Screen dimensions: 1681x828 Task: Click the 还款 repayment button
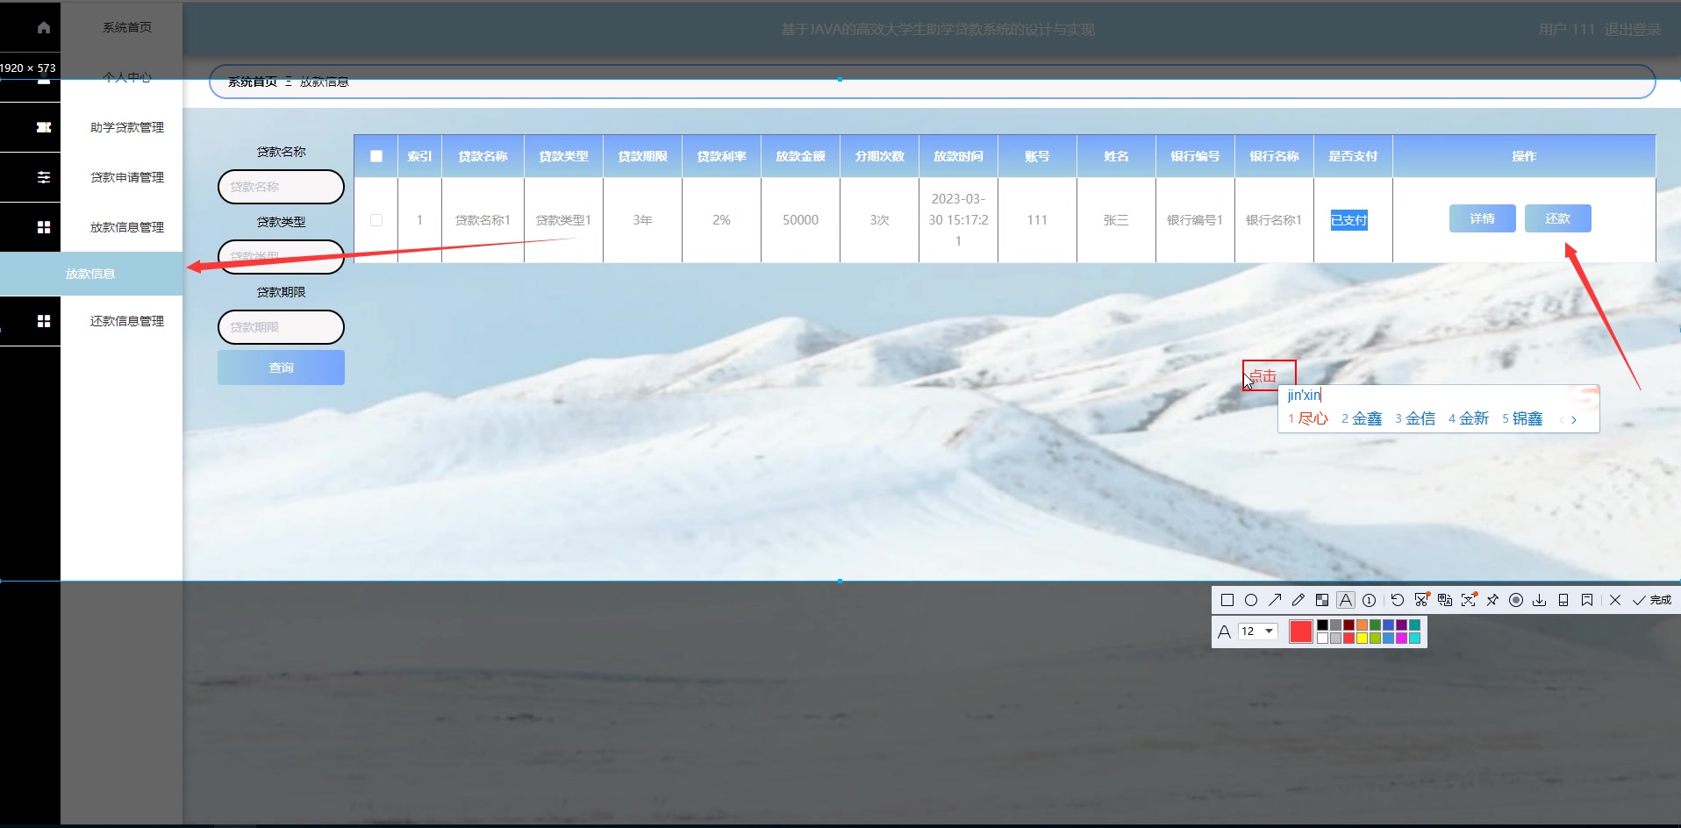[x=1557, y=218]
